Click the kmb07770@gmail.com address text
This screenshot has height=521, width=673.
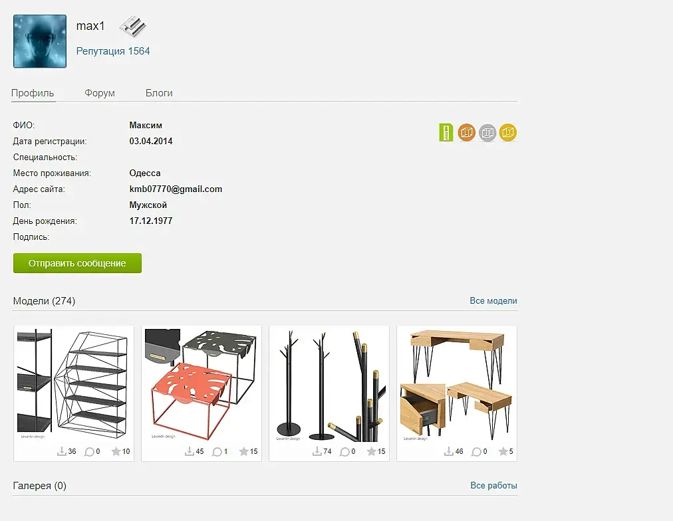[x=176, y=189]
